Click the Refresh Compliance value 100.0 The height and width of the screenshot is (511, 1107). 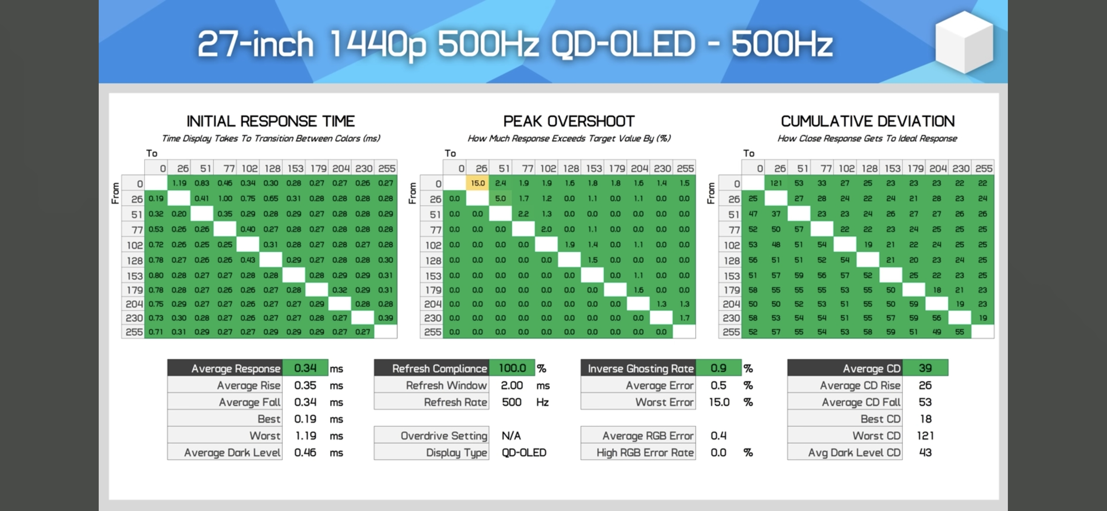pos(512,368)
